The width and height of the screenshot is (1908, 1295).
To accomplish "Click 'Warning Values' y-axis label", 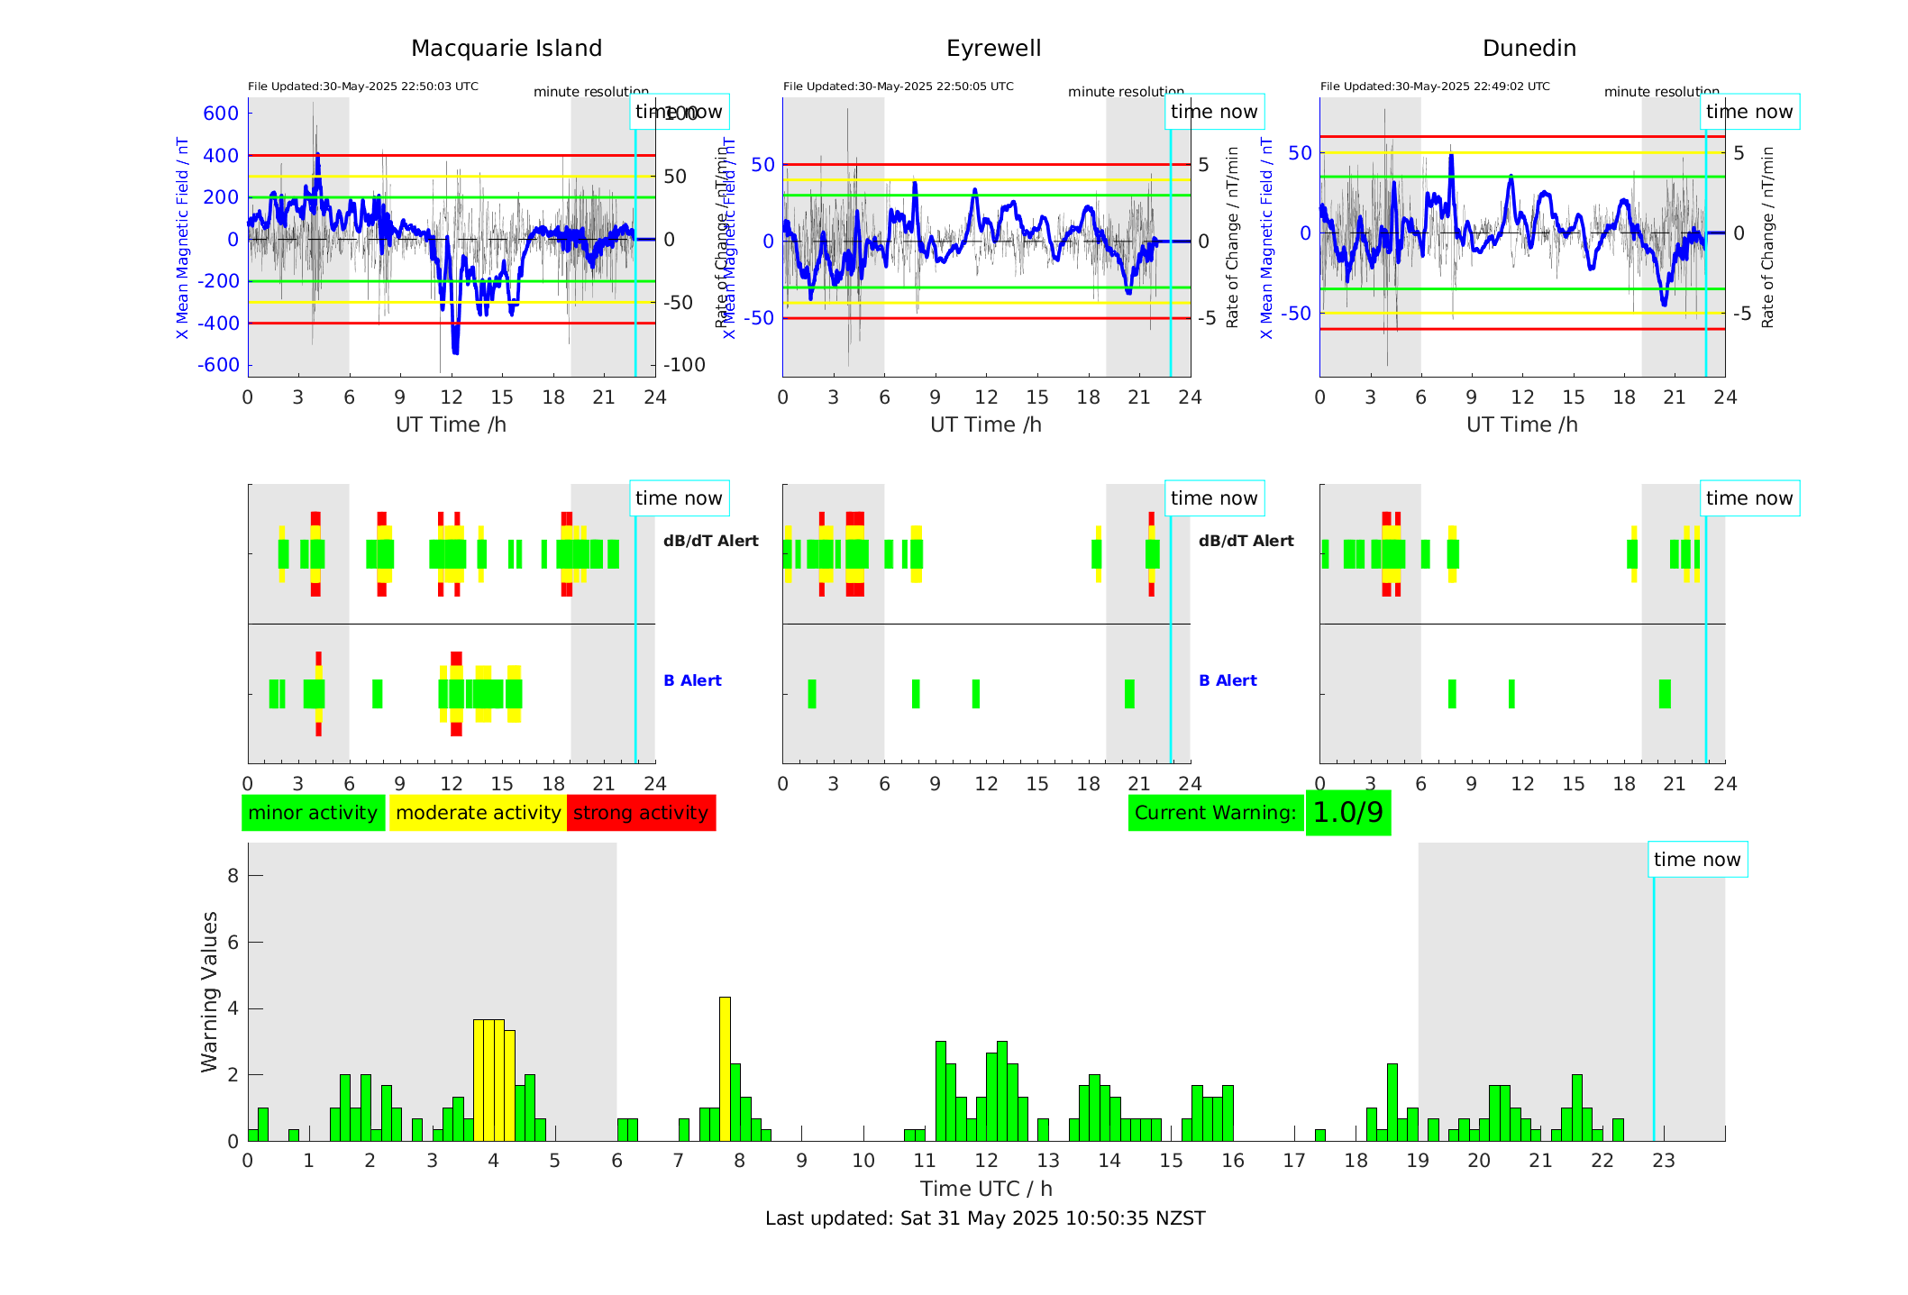I will (x=209, y=991).
